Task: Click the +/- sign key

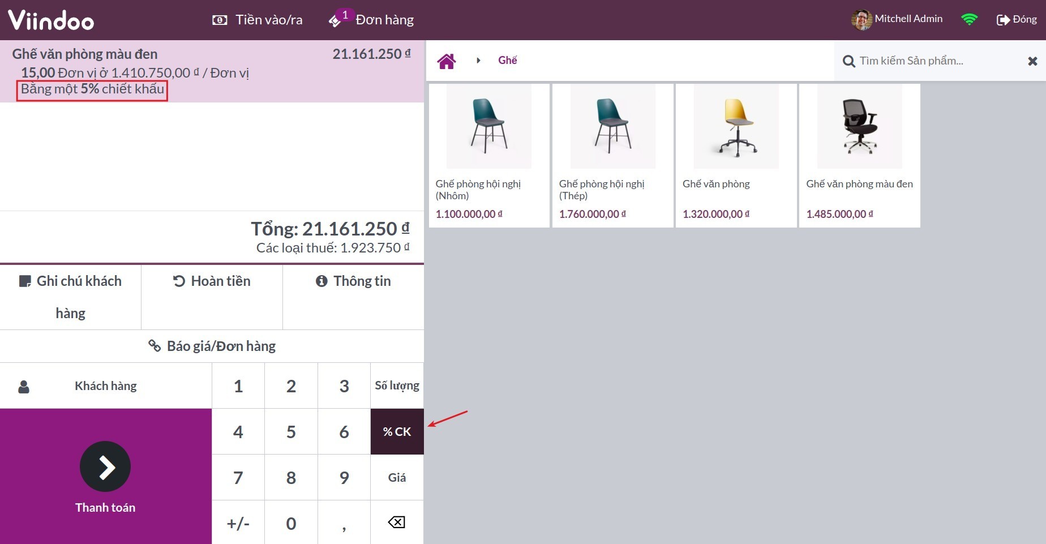Action: pos(238,523)
